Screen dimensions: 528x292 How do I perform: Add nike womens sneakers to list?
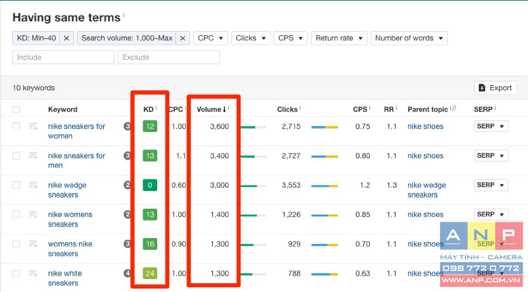pos(33,214)
